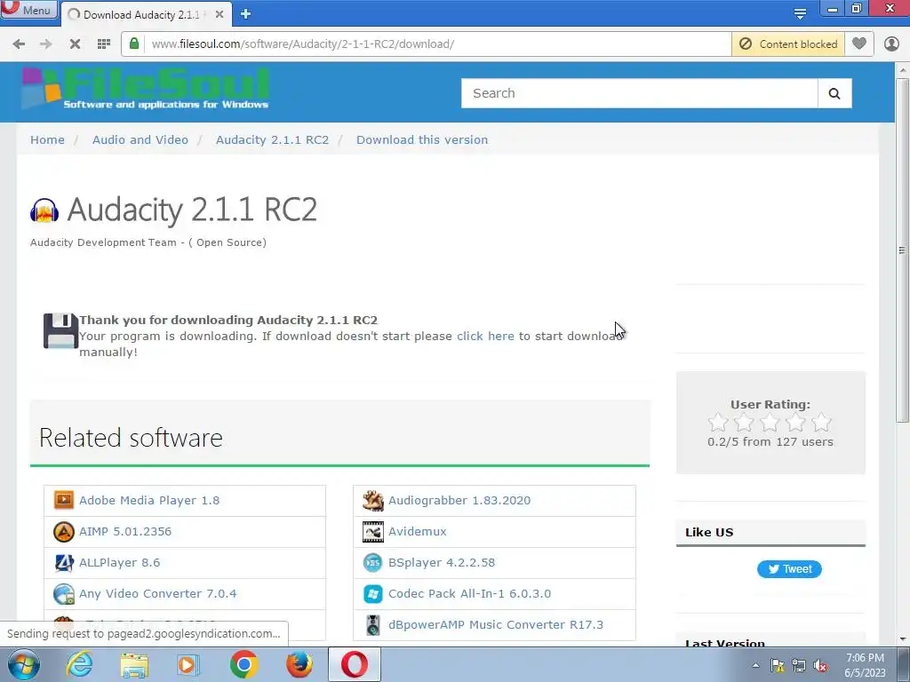Submit search with magnifier button
This screenshot has width=910, height=682.
(834, 93)
